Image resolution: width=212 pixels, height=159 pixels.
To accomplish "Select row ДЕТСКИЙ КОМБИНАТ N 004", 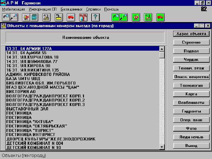I will point(82,143).
